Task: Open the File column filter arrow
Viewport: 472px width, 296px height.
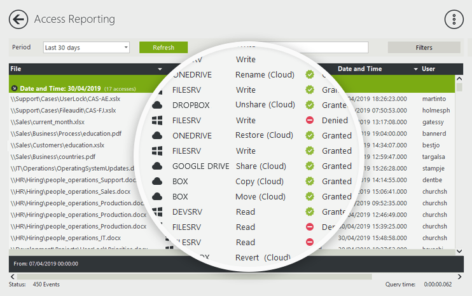Action: click(x=160, y=69)
